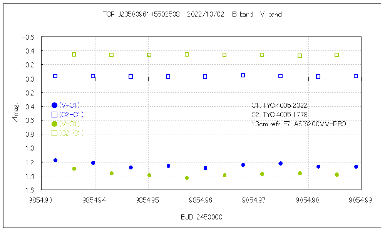Select the lowest green circle data point

tap(187, 178)
